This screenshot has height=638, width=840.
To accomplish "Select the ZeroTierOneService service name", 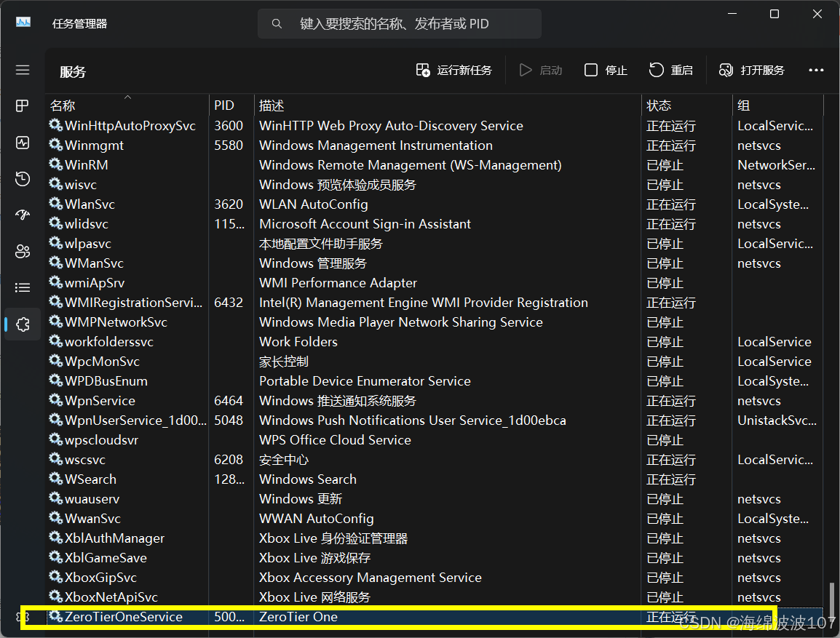I will tap(123, 617).
